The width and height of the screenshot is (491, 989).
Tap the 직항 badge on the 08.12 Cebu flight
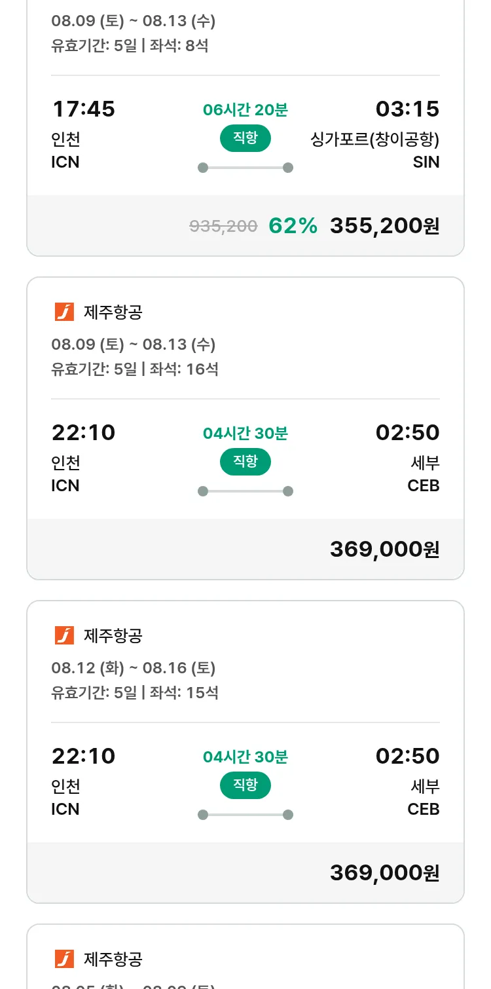245,785
